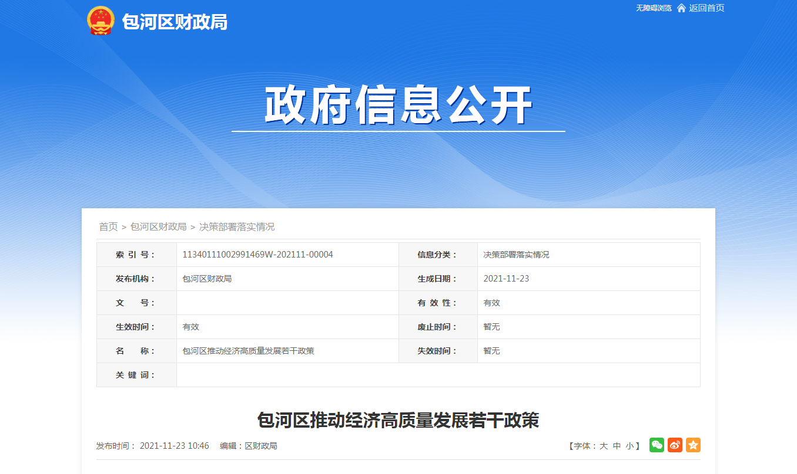The image size is (797, 474).
Task: Set font size to 中
Action: [615, 445]
